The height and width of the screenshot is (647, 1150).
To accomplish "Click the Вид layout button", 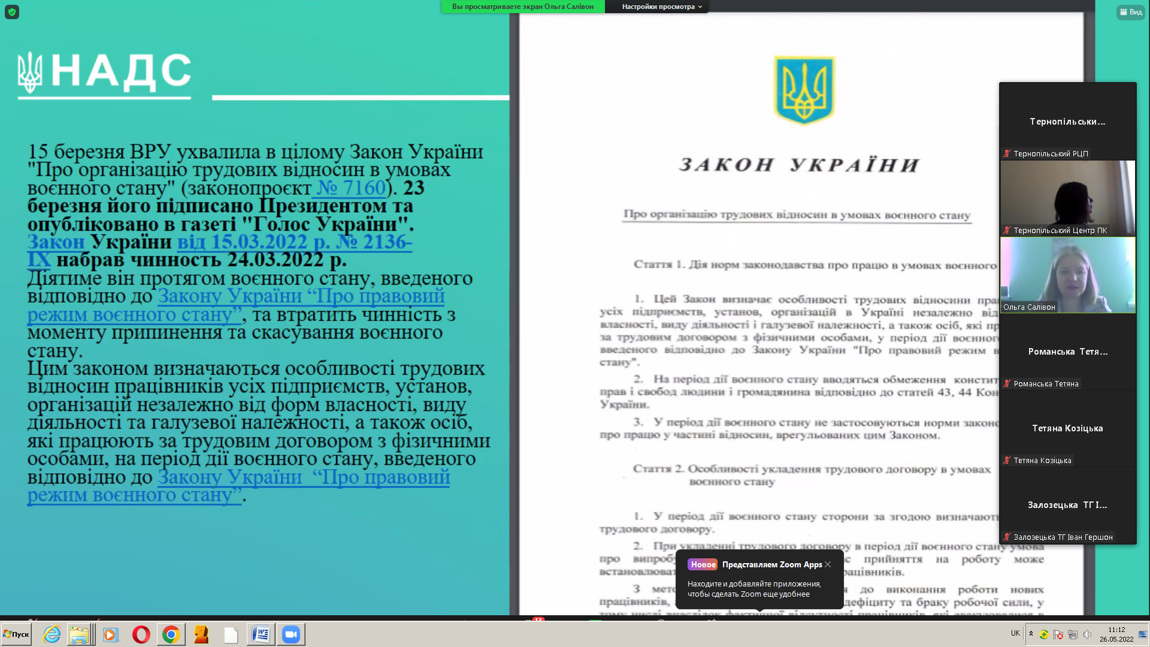I will click(x=1131, y=12).
